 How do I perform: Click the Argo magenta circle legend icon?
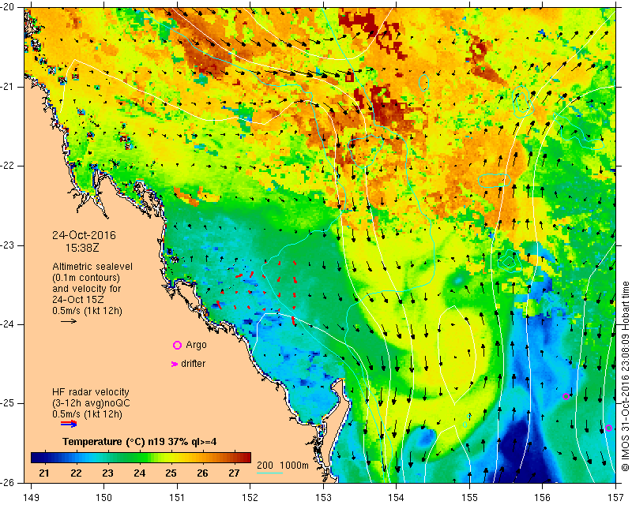coord(177,345)
